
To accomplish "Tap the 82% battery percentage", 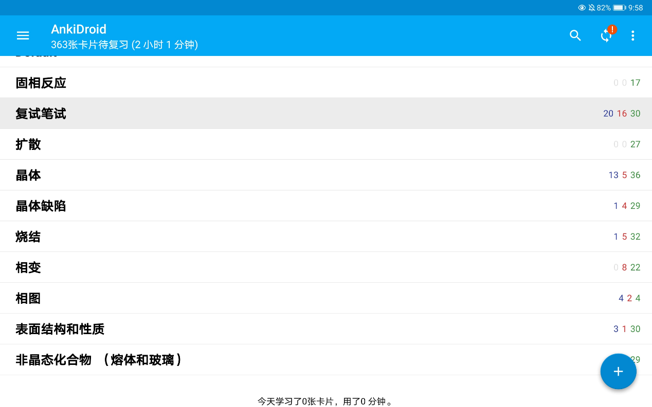I will [x=604, y=8].
